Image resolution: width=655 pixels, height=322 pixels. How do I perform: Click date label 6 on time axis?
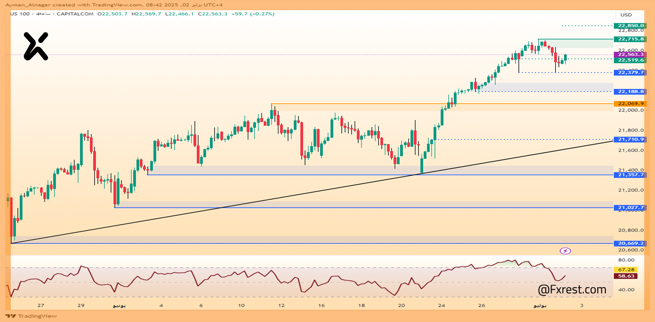[201, 305]
